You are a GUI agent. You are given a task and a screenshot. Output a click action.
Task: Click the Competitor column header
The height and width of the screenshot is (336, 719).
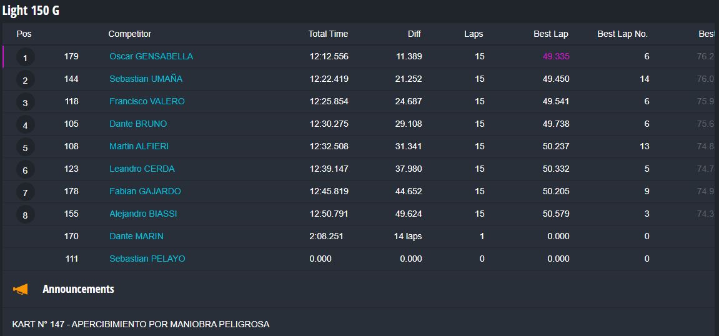(129, 34)
